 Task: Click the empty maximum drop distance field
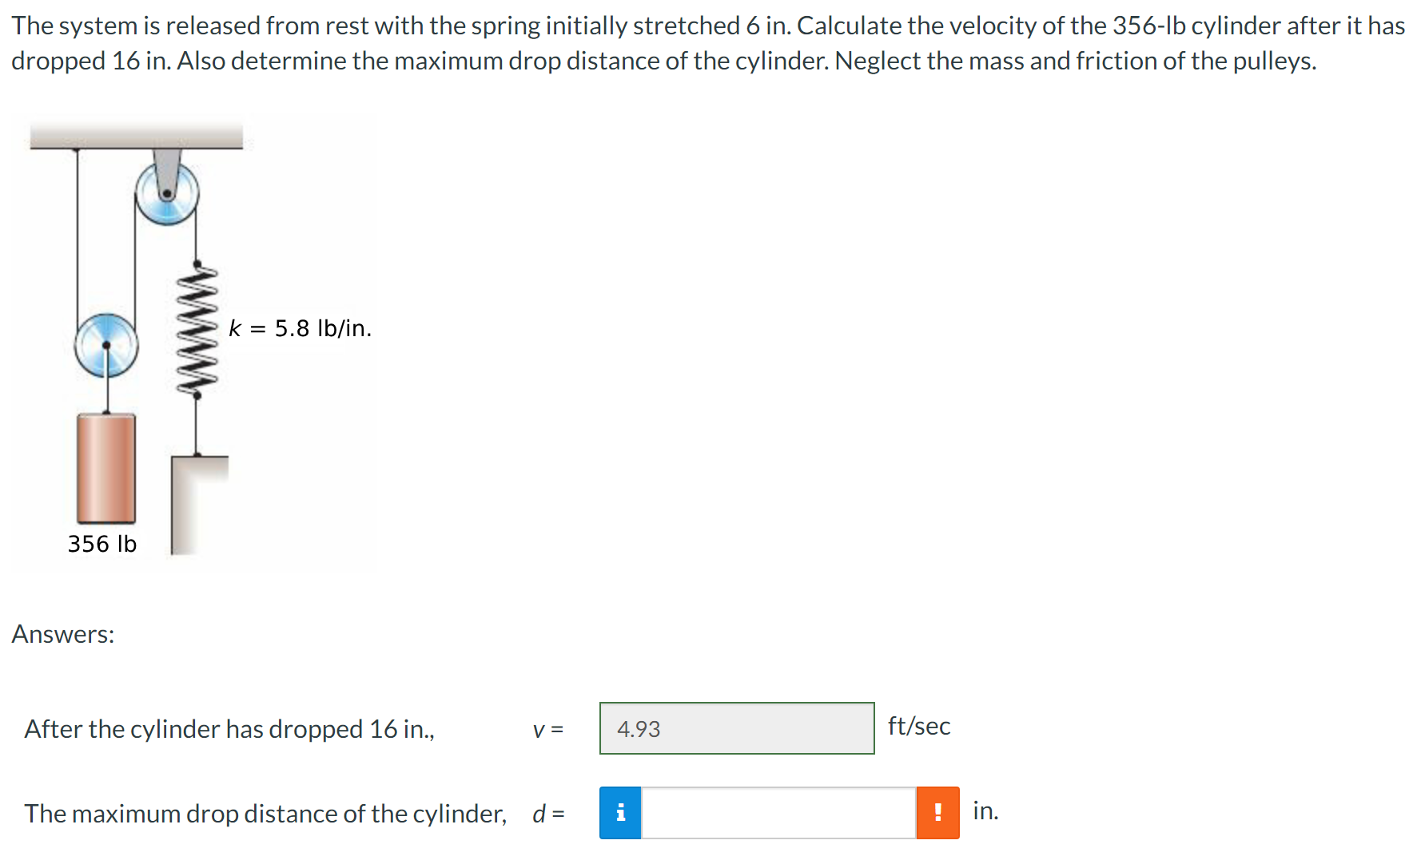pos(778,813)
